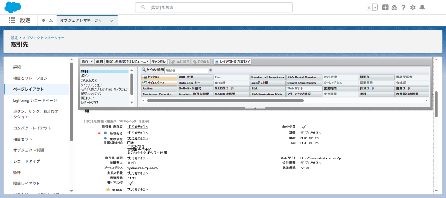Image resolution: width=446 pixels, height=198 pixels.
Task: Click the Favorites star icon
Action: 369,8
